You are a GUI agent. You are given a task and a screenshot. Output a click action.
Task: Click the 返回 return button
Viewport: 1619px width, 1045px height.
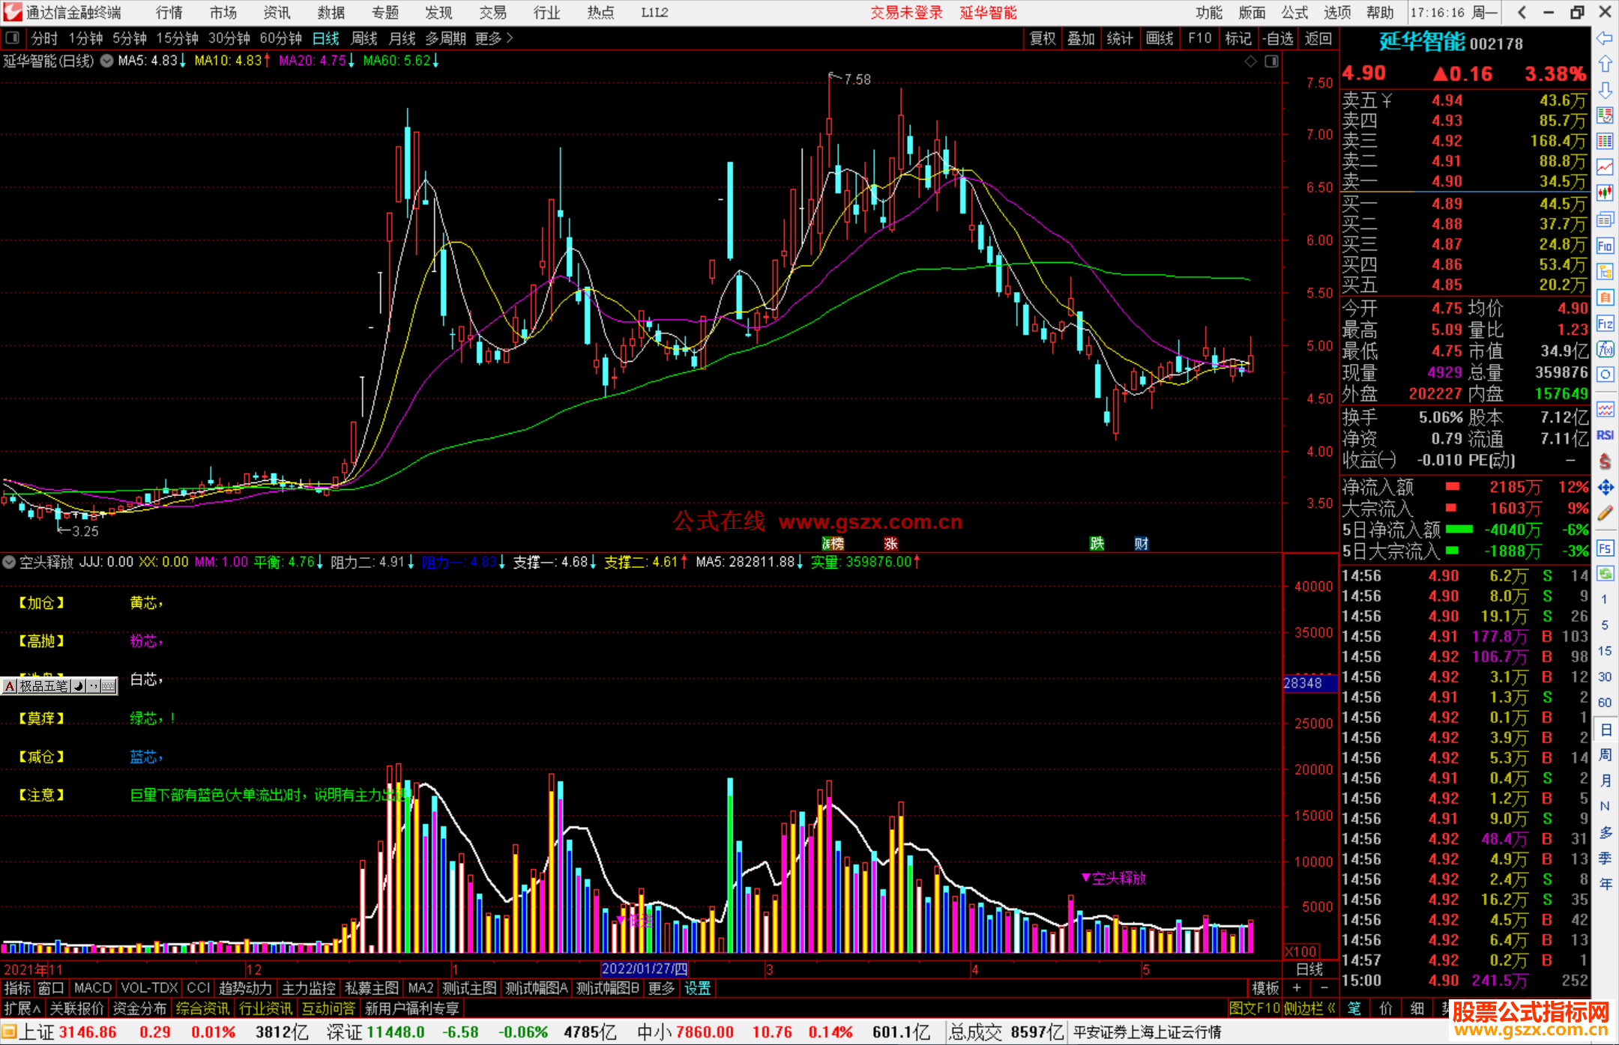[1318, 38]
